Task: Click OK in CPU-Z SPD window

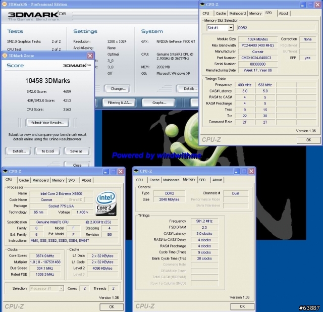Action: coord(308,140)
